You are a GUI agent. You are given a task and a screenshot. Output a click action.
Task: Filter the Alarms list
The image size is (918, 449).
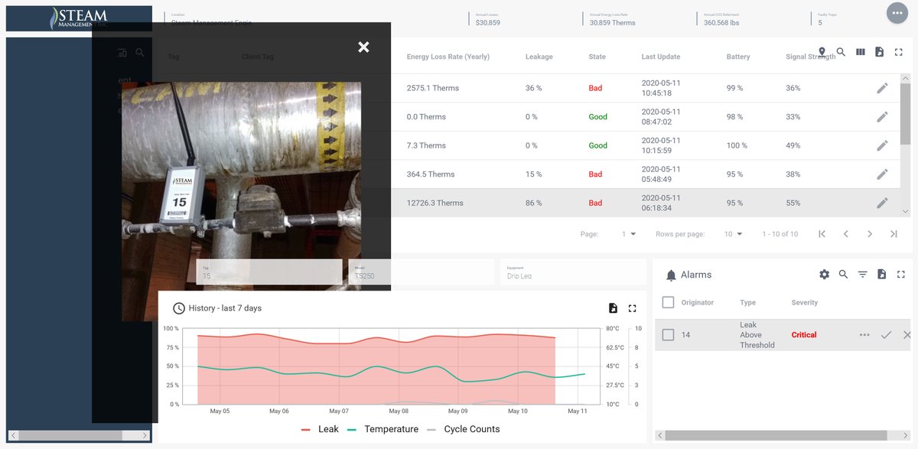click(x=862, y=274)
